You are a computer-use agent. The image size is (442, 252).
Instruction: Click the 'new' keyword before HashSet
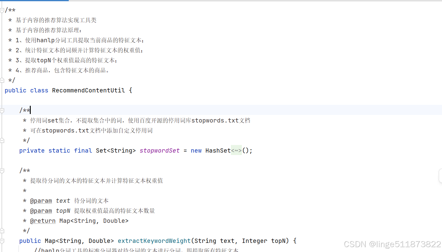tap(196, 150)
